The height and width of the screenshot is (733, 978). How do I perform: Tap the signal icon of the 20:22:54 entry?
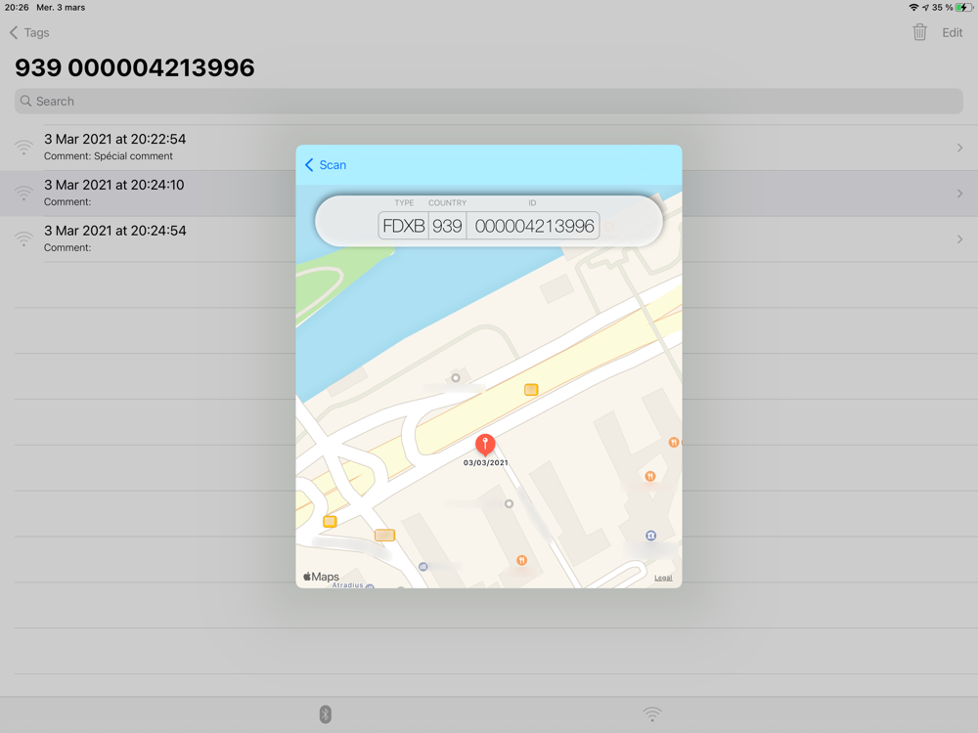pyautogui.click(x=23, y=148)
